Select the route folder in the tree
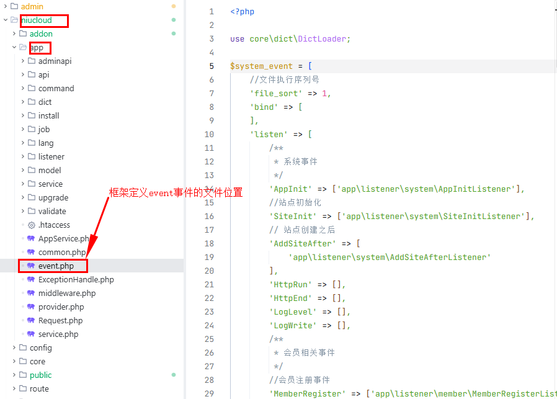Screen dimensions: 557x399 tap(39, 388)
